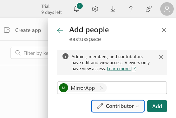
Task: Click the download arrow icon
Action: 113,9
